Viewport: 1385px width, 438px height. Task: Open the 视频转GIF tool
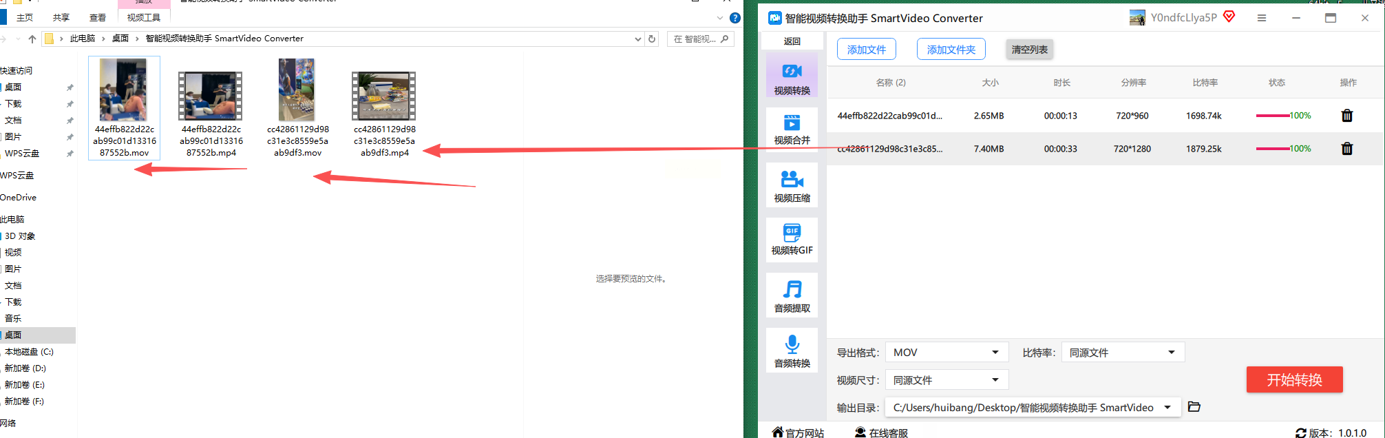click(x=792, y=239)
